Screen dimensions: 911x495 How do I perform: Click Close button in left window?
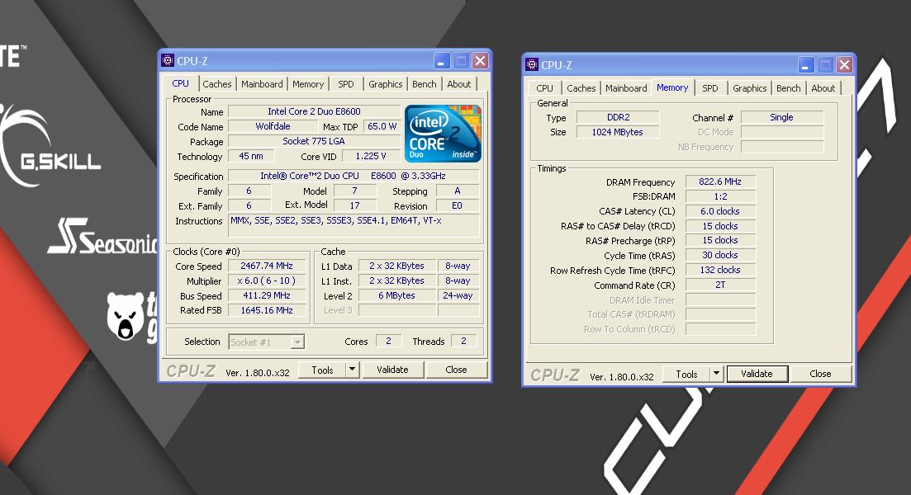(x=456, y=370)
